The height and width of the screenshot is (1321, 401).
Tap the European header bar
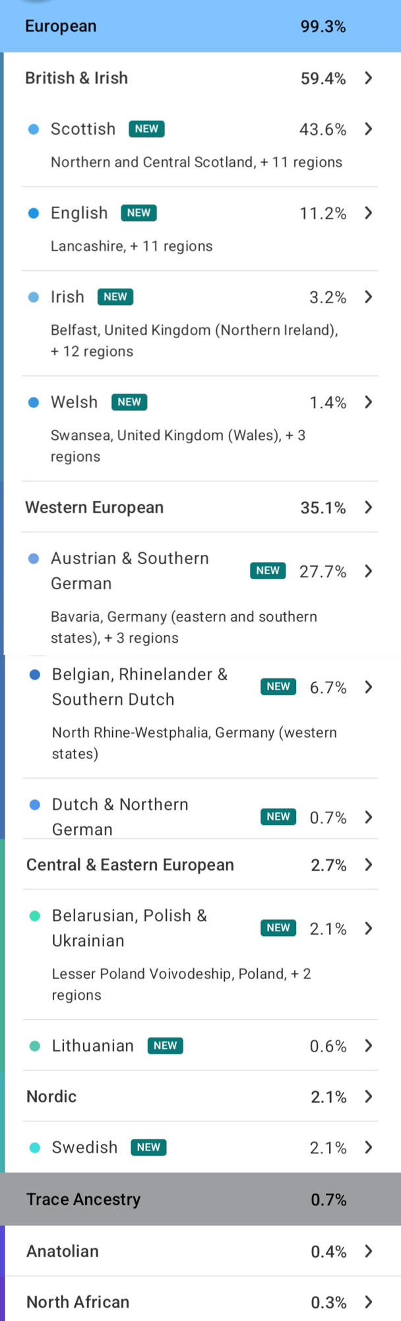click(x=200, y=26)
